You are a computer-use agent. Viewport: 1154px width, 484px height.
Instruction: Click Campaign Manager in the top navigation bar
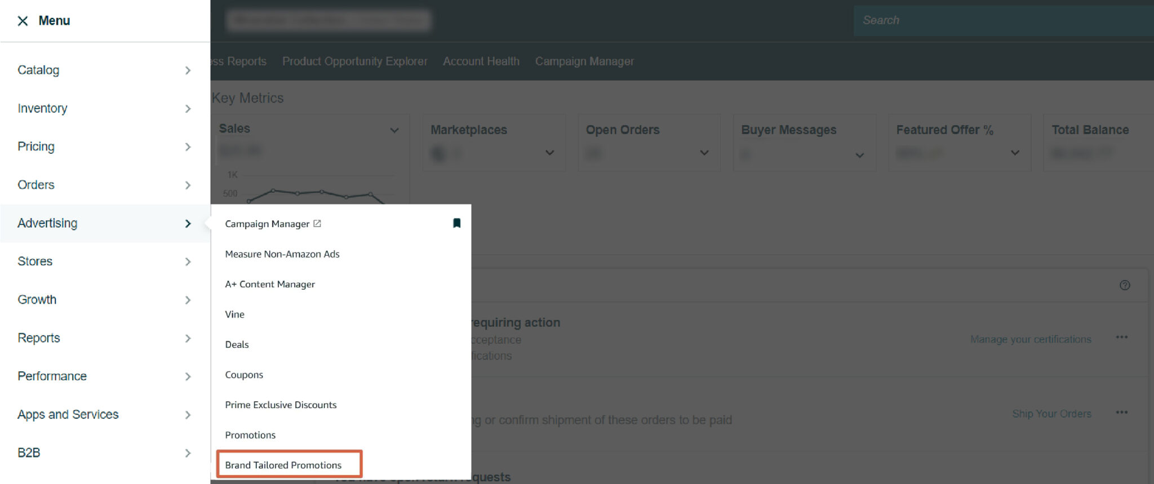[x=584, y=61]
